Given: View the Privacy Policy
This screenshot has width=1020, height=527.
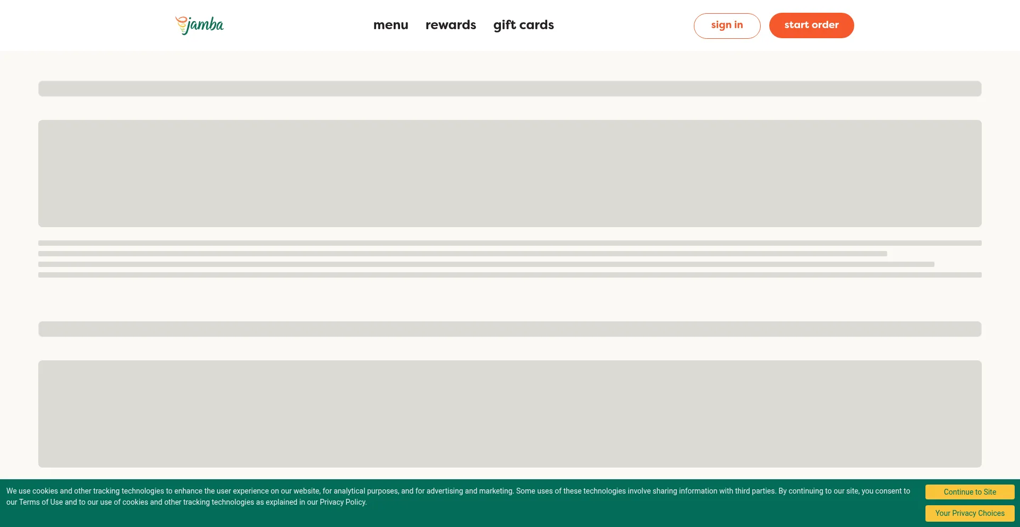Looking at the screenshot, I should 342,502.
